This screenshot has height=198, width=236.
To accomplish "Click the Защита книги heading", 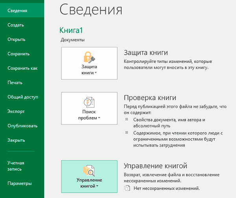I will tap(146, 53).
